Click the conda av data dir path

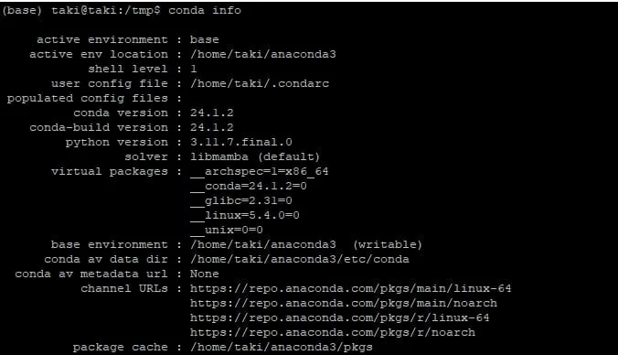tap(300, 259)
